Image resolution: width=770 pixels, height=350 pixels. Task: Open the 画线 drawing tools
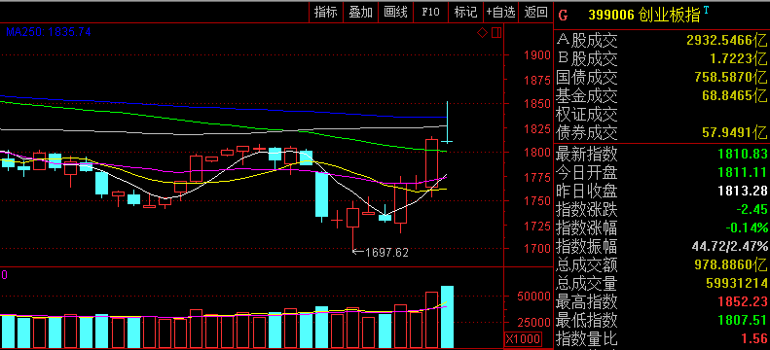tap(396, 13)
